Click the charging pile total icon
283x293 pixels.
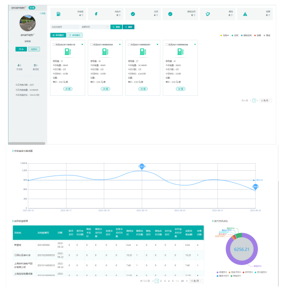click(57, 14)
